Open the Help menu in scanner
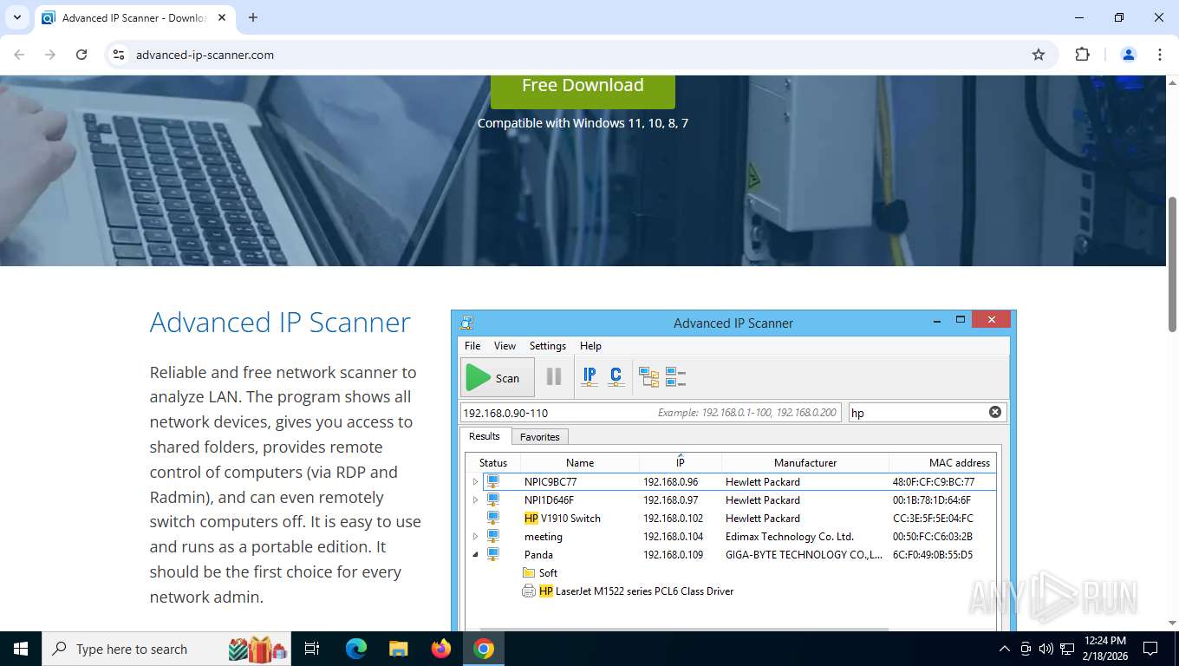 coord(590,345)
